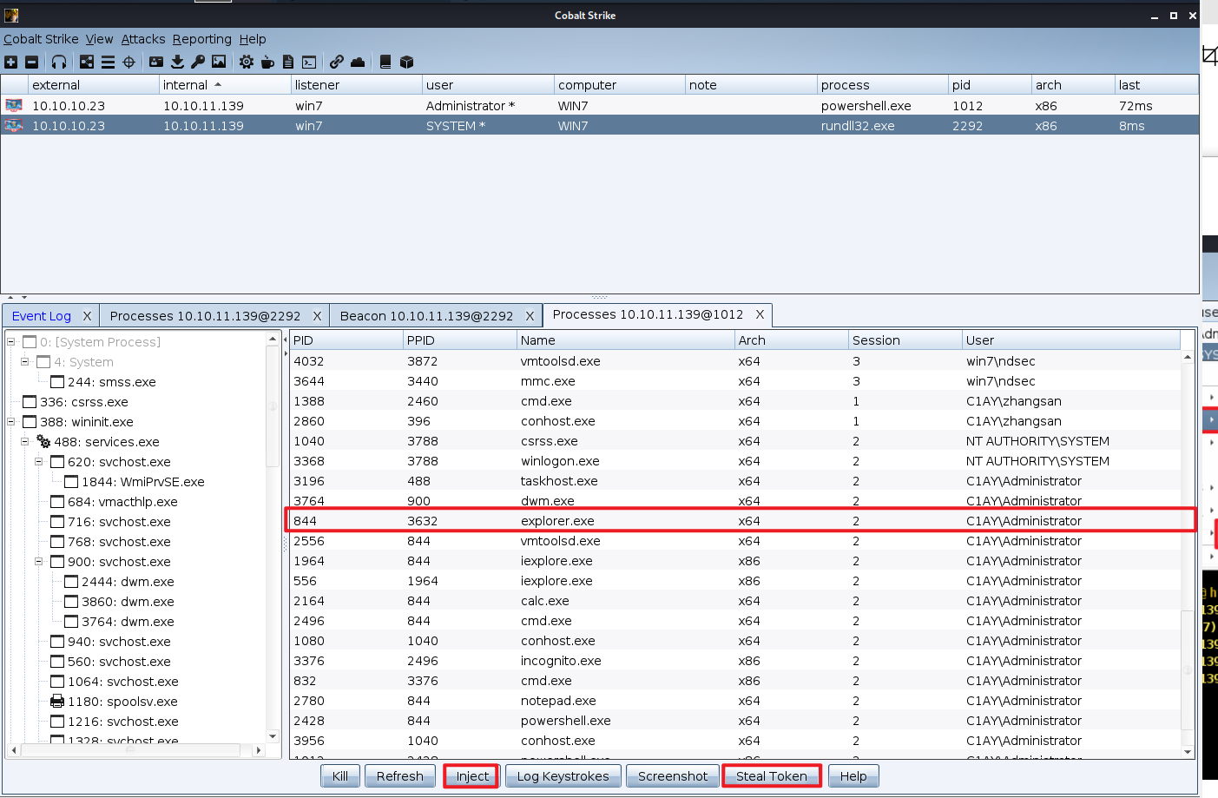Click the gear executable generator icon
Screen dimensions: 1218x798
point(247,62)
